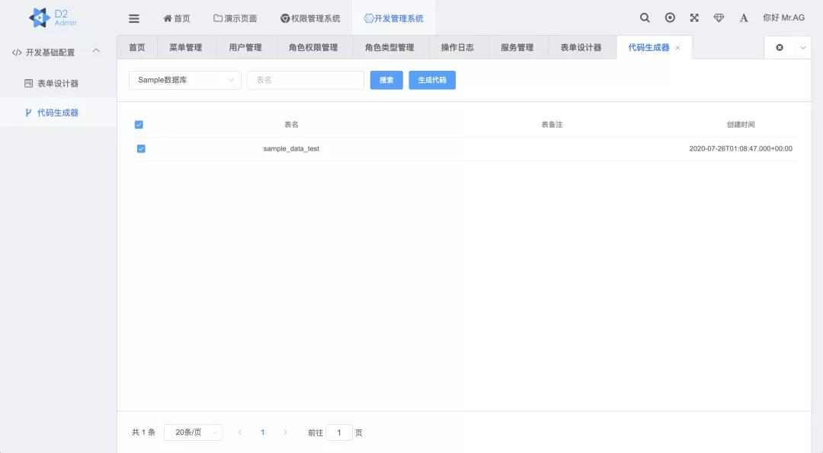
Task: Open global search with the magnifier icon
Action: tap(644, 18)
